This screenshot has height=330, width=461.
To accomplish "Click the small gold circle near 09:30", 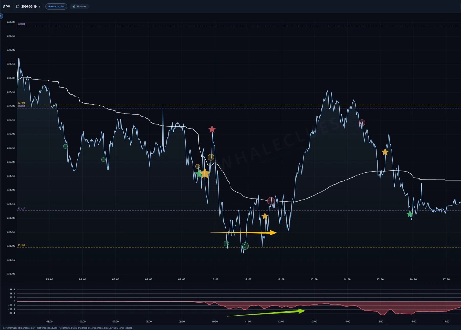I will (x=198, y=166).
